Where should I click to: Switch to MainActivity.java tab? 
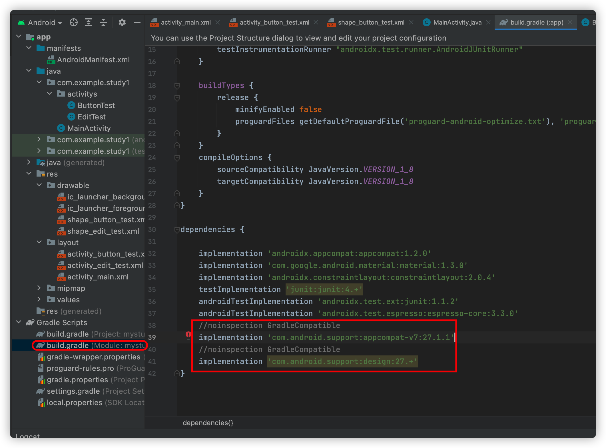coord(457,22)
